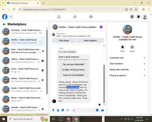Open the Facebook menu grid icon
Screen dimensions: 152x122
coord(132,17)
